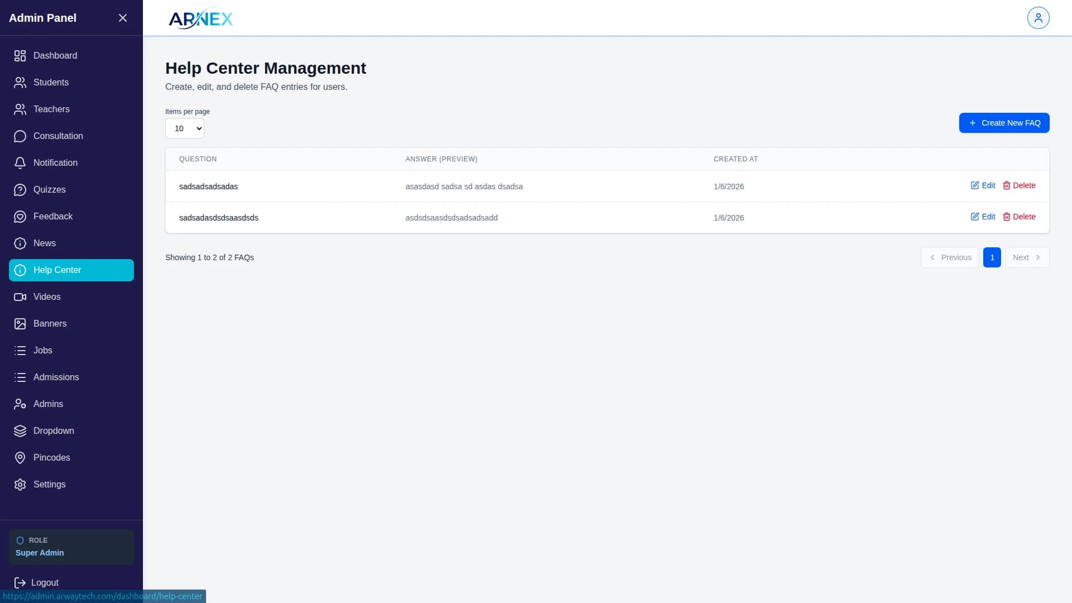The image size is (1072, 603).
Task: Select page 1 in pagination
Action: 992,257
